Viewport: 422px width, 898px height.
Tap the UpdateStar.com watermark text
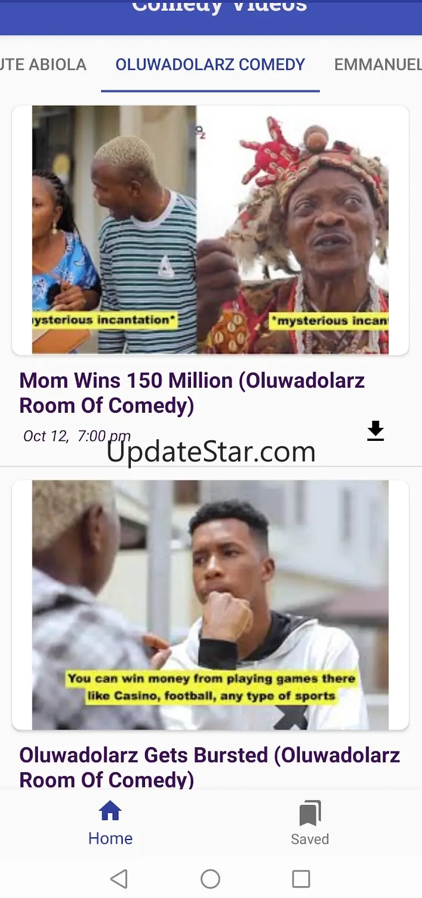tap(211, 452)
